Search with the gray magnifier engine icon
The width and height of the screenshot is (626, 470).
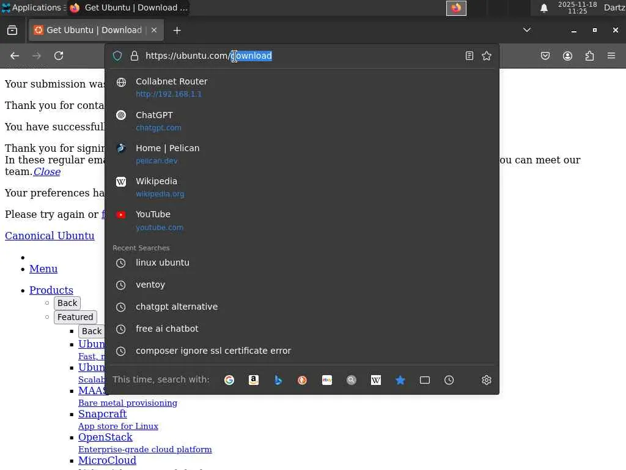352,380
